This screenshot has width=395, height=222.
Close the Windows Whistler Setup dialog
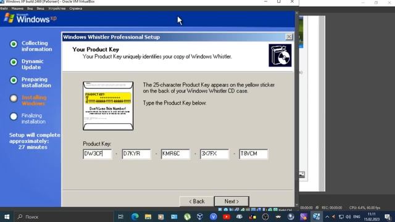pyautogui.click(x=289, y=37)
